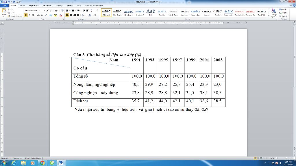Screen dimensions: 296x166
Task: Open Word Help question mark
Action: [294, 5]
